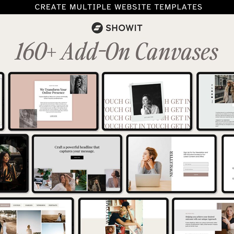
Task: Click the 'Sign Up for Our Newsletter' text
Action: click(x=195, y=154)
